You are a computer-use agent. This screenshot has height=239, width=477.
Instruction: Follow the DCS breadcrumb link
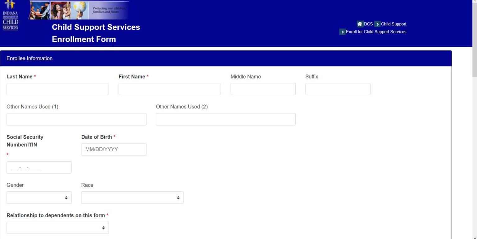click(x=368, y=24)
